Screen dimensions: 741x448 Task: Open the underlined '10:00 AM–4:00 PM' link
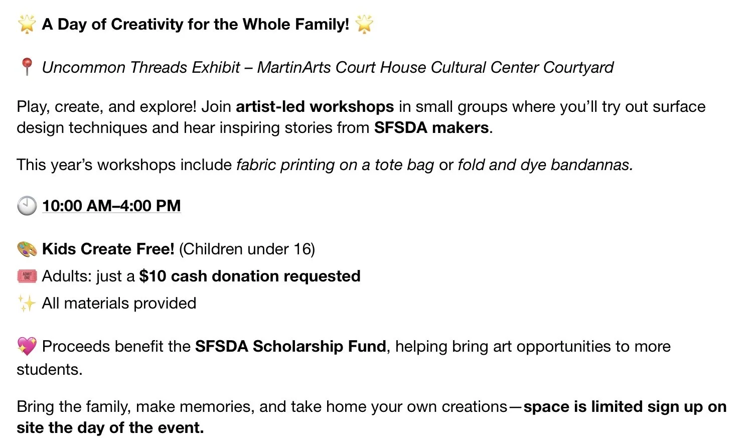coord(111,206)
